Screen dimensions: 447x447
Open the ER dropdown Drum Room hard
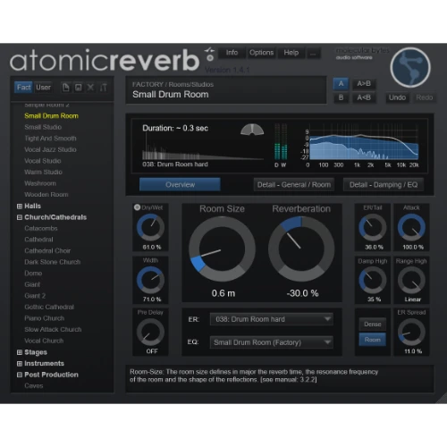[x=272, y=319]
